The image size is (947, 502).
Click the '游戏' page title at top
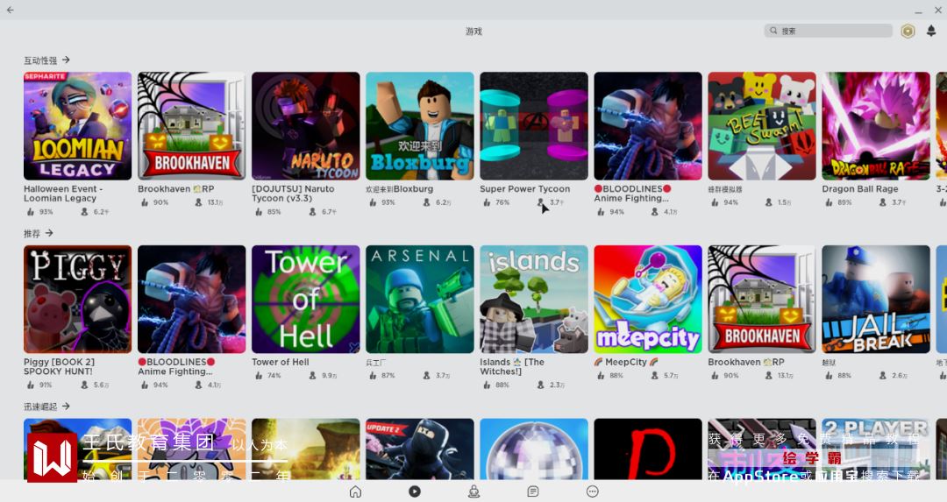tap(473, 32)
